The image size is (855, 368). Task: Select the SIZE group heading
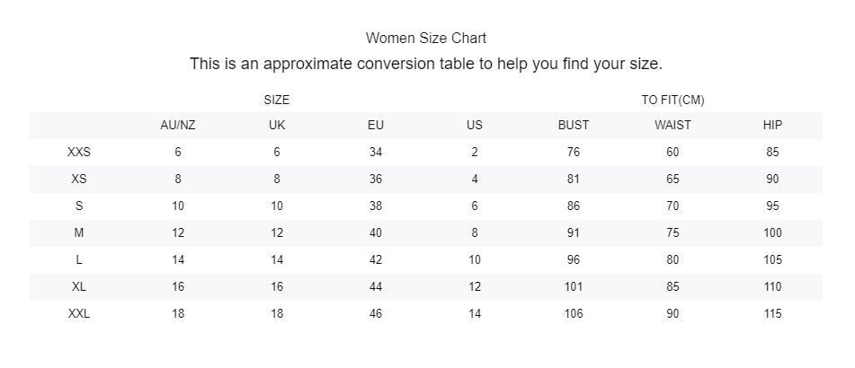(x=277, y=100)
